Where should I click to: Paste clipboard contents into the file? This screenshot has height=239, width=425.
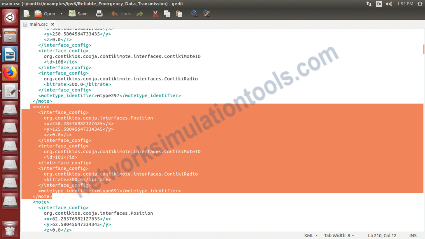[x=179, y=13]
